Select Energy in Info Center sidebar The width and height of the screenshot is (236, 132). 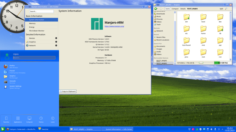tap(42, 27)
